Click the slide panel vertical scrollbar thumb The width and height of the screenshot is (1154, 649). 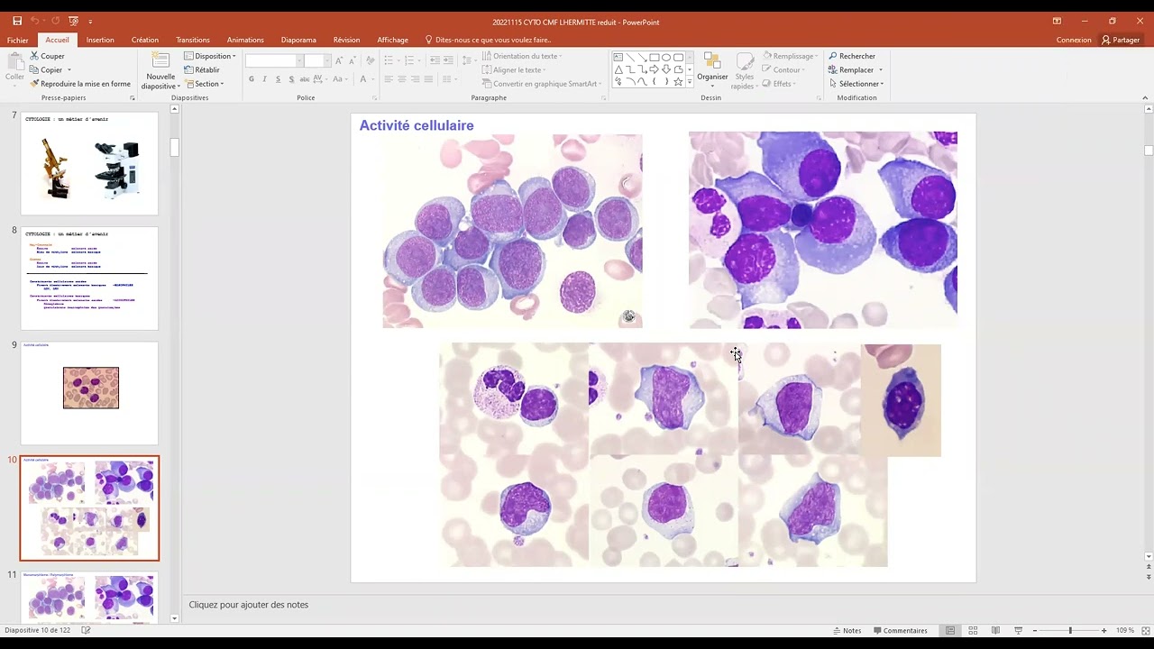pyautogui.click(x=175, y=147)
